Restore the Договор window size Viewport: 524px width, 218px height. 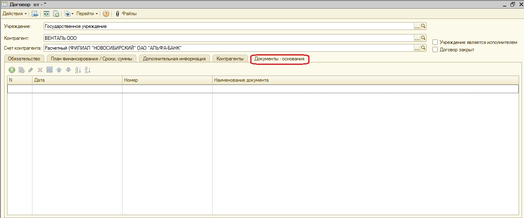(x=512, y=4)
